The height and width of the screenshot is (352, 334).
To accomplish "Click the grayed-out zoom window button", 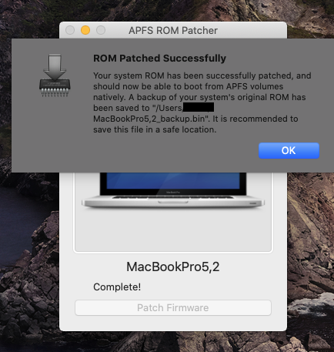I will [101, 30].
